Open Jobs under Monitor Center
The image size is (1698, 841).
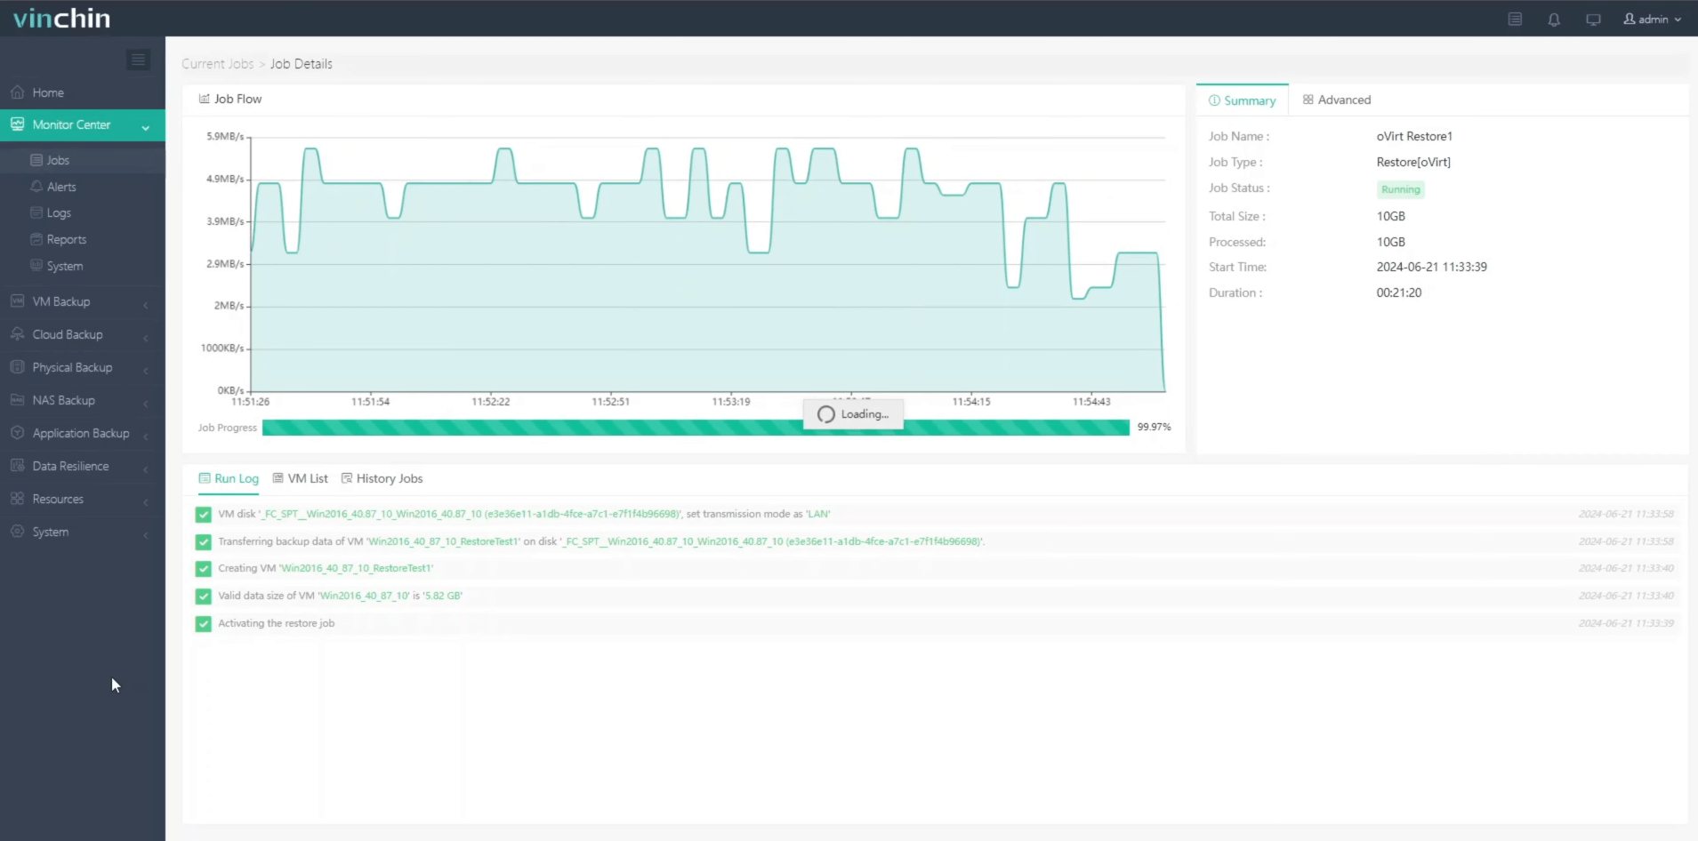[x=58, y=160]
